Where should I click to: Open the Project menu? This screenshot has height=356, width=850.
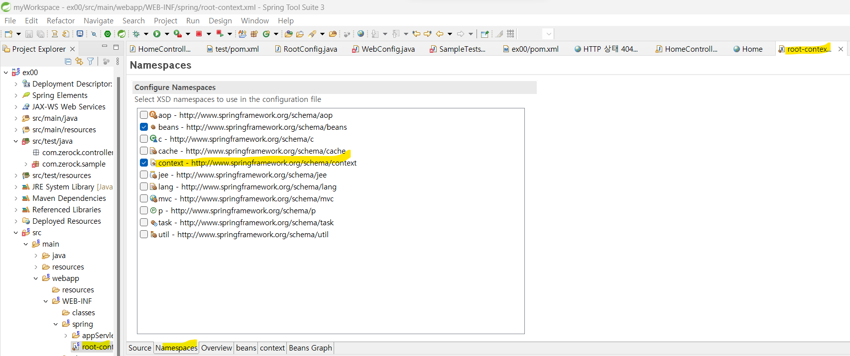click(165, 20)
